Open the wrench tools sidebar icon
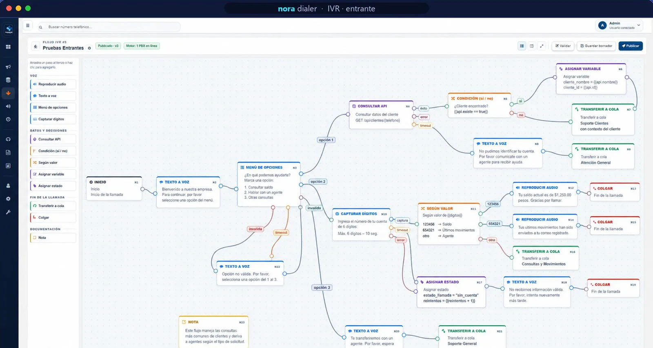 [x=8, y=212]
